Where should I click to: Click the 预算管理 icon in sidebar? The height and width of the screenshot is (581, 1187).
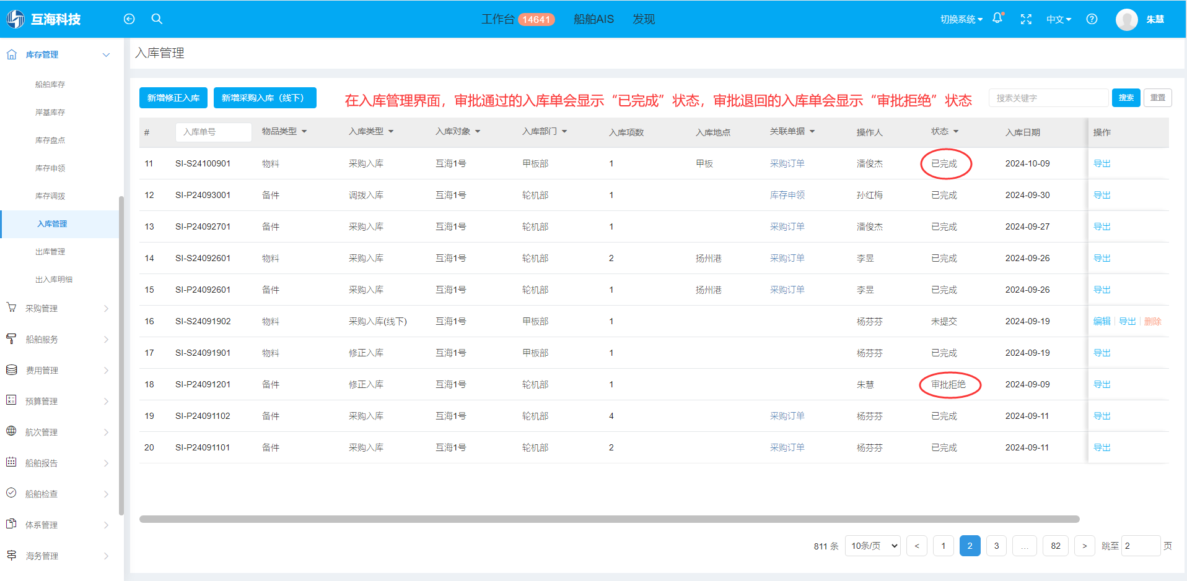click(x=11, y=400)
